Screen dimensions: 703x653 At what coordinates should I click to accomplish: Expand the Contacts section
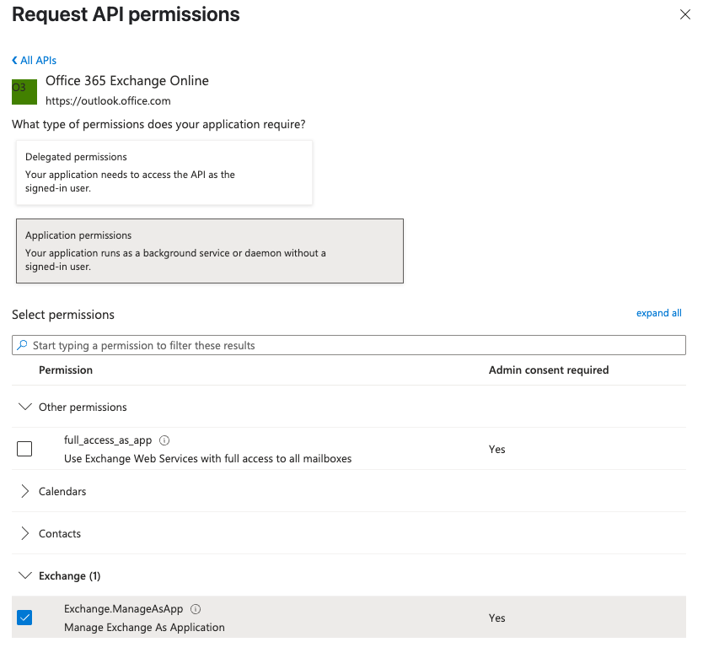[x=24, y=533]
